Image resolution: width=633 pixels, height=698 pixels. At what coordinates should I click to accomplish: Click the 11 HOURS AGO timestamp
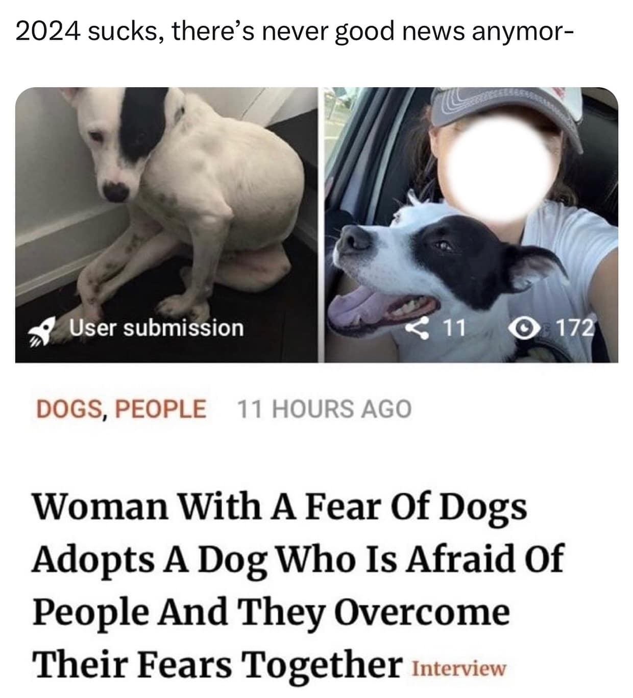[x=324, y=409]
